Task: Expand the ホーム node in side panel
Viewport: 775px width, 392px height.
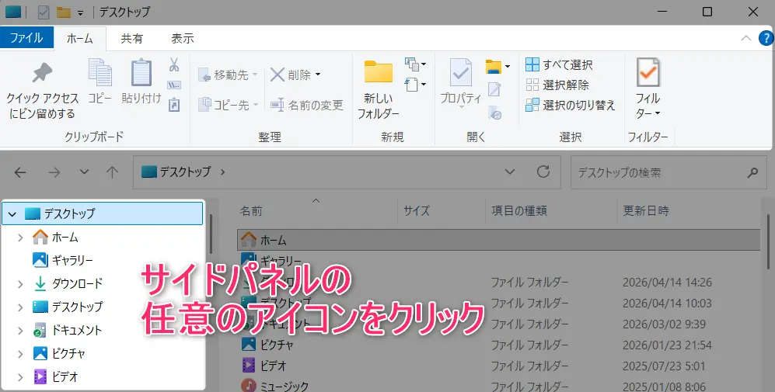Action: pyautogui.click(x=21, y=238)
